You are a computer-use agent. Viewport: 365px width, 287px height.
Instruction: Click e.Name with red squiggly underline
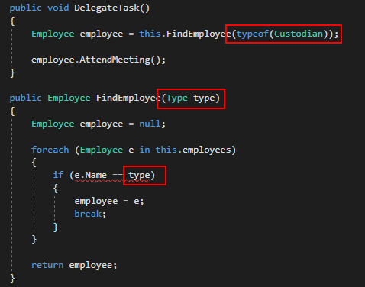(90, 176)
